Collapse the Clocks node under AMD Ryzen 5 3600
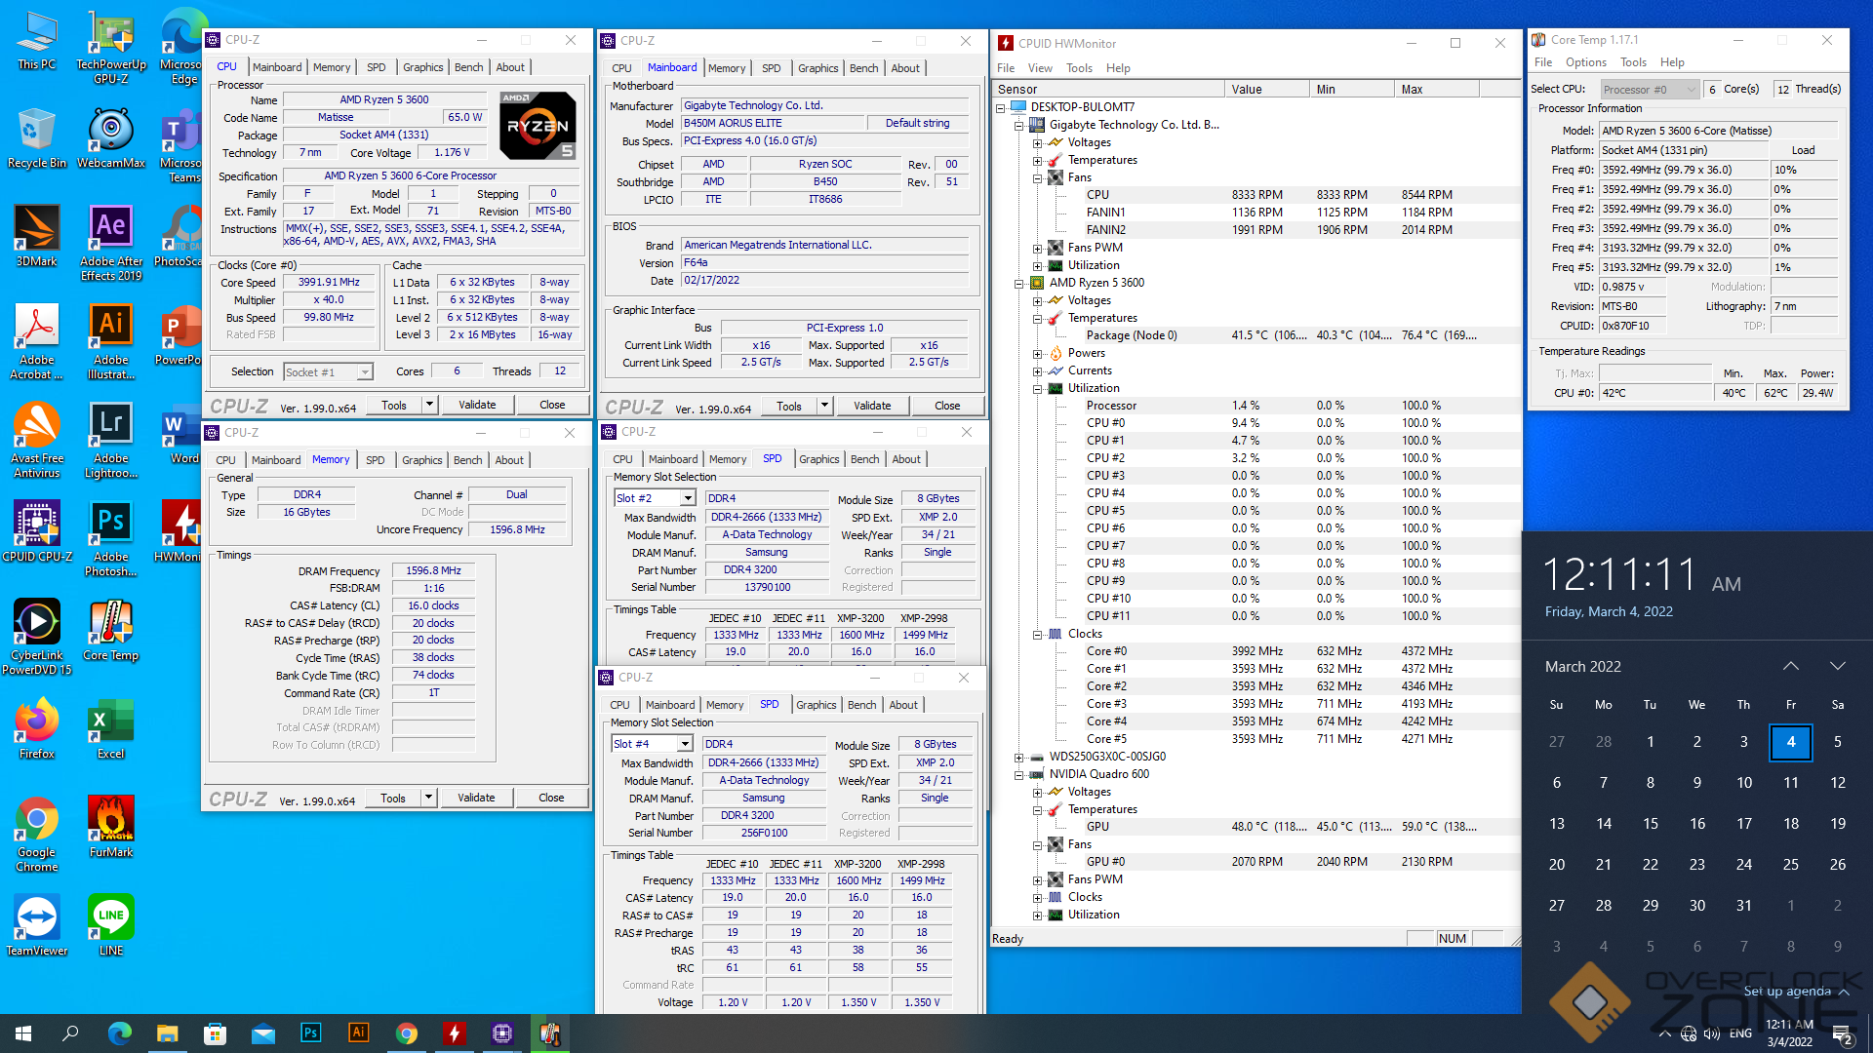The height and width of the screenshot is (1053, 1873). pyautogui.click(x=1038, y=634)
